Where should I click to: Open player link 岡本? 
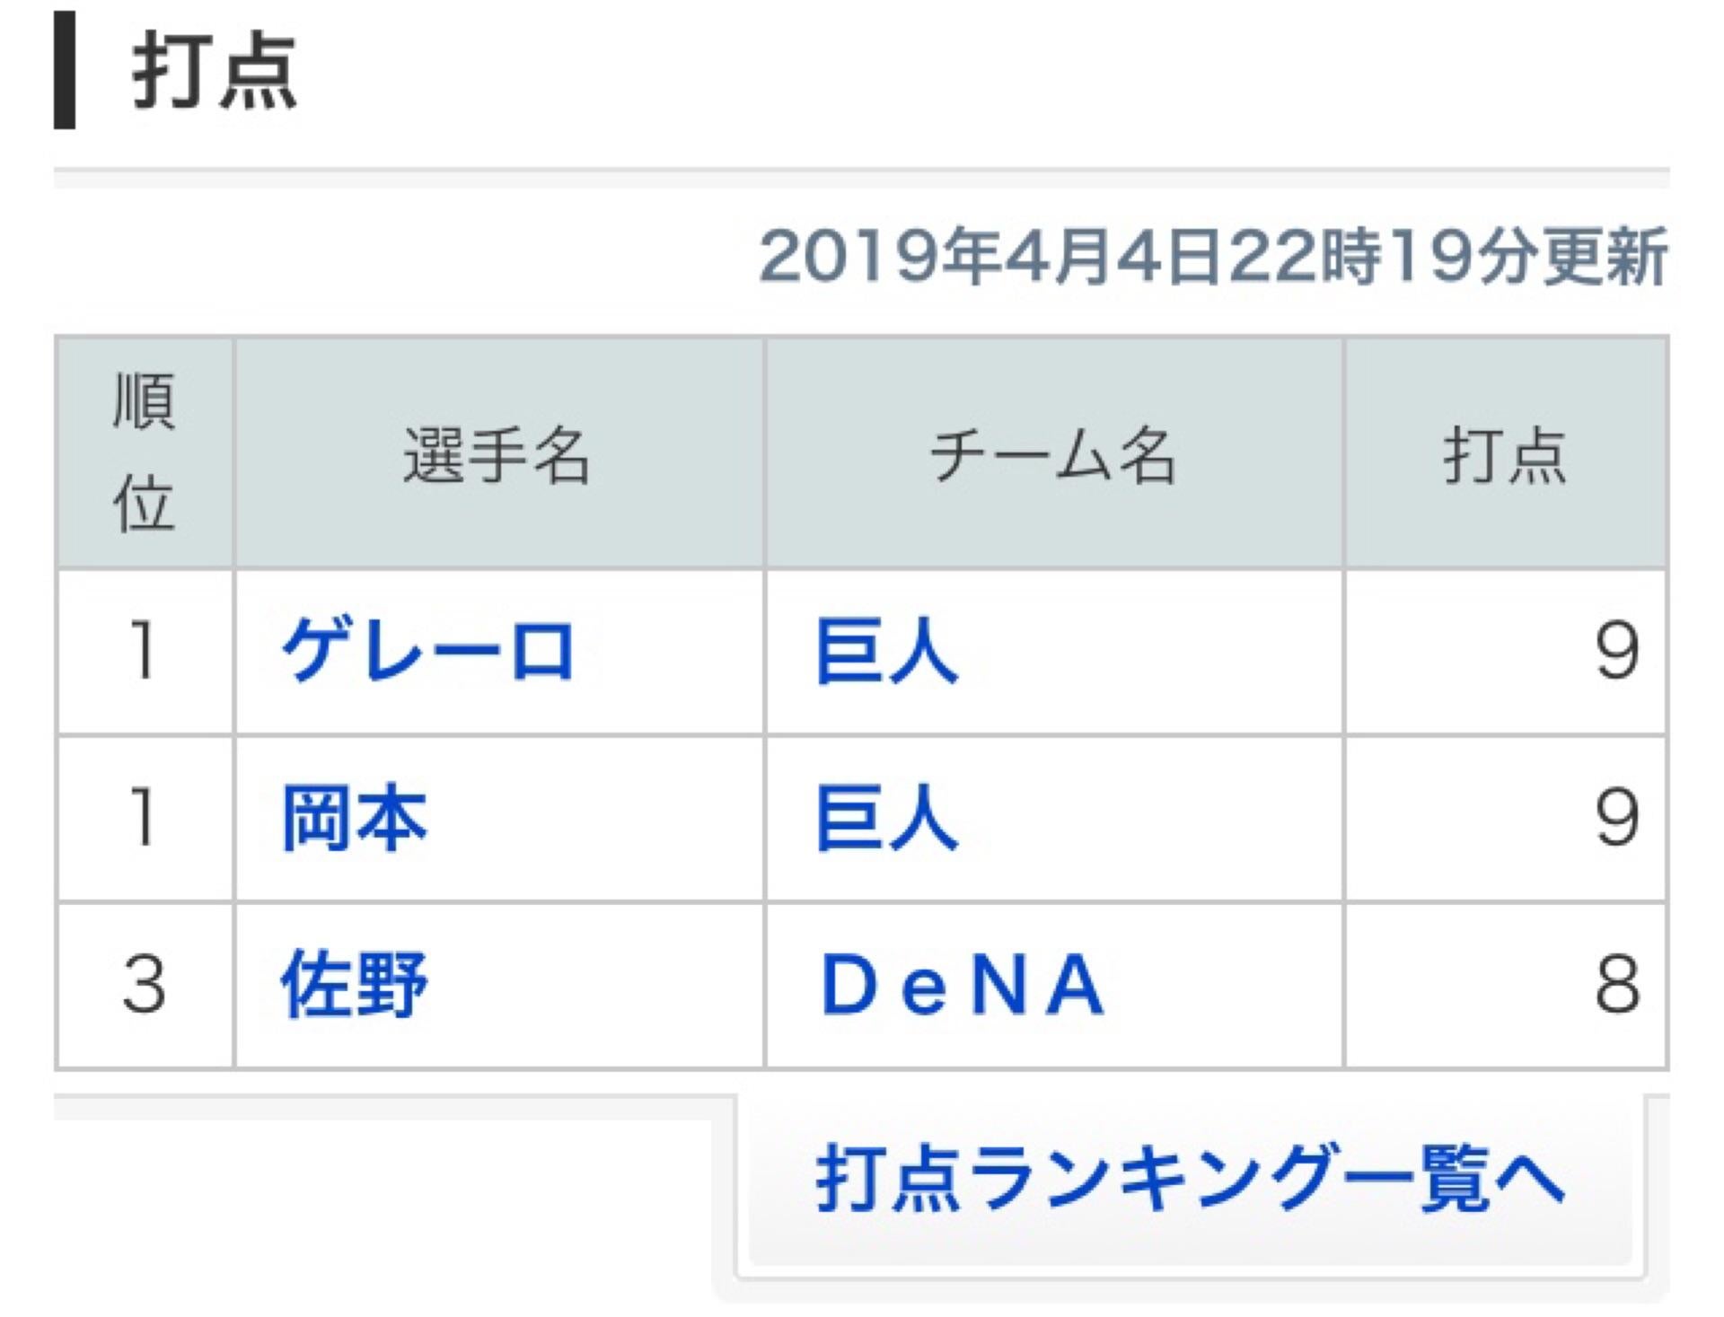tap(355, 817)
